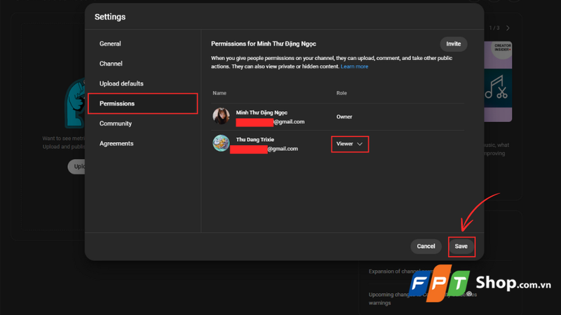
Task: Open the General settings tab
Action: tap(110, 43)
